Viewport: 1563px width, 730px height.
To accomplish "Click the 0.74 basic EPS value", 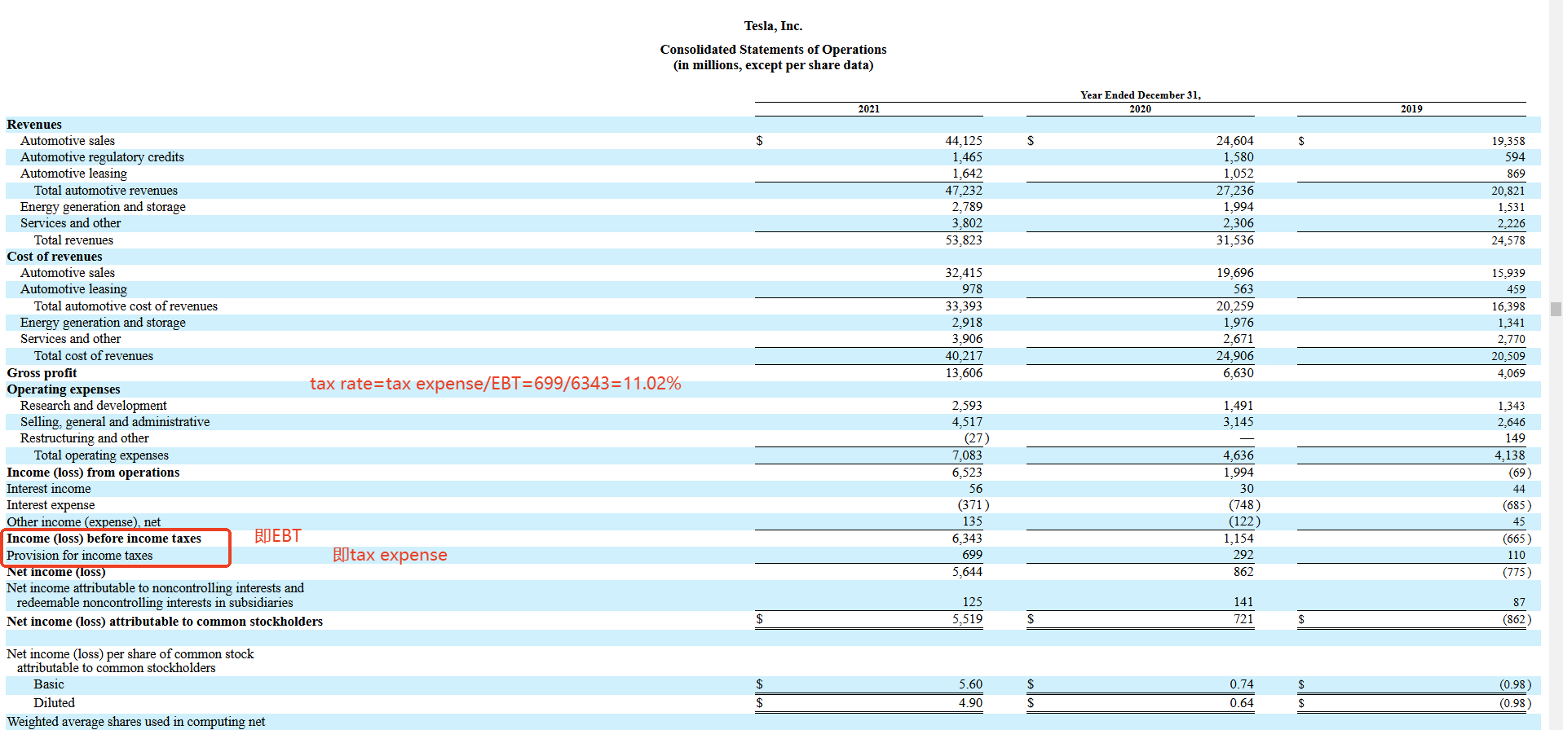I will pyautogui.click(x=1242, y=684).
